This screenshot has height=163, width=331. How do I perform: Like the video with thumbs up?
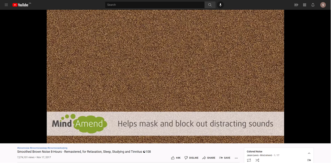point(176,158)
